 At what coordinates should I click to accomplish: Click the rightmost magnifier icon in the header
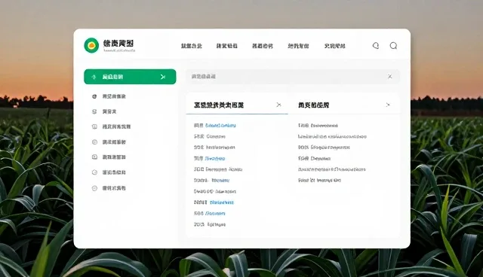(393, 46)
